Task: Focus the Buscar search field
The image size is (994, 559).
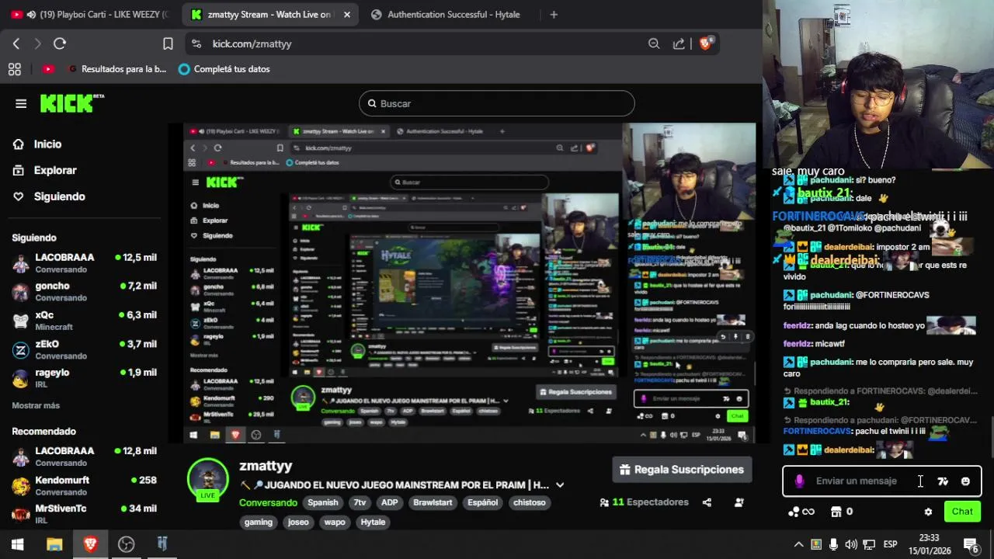Action: tap(497, 103)
